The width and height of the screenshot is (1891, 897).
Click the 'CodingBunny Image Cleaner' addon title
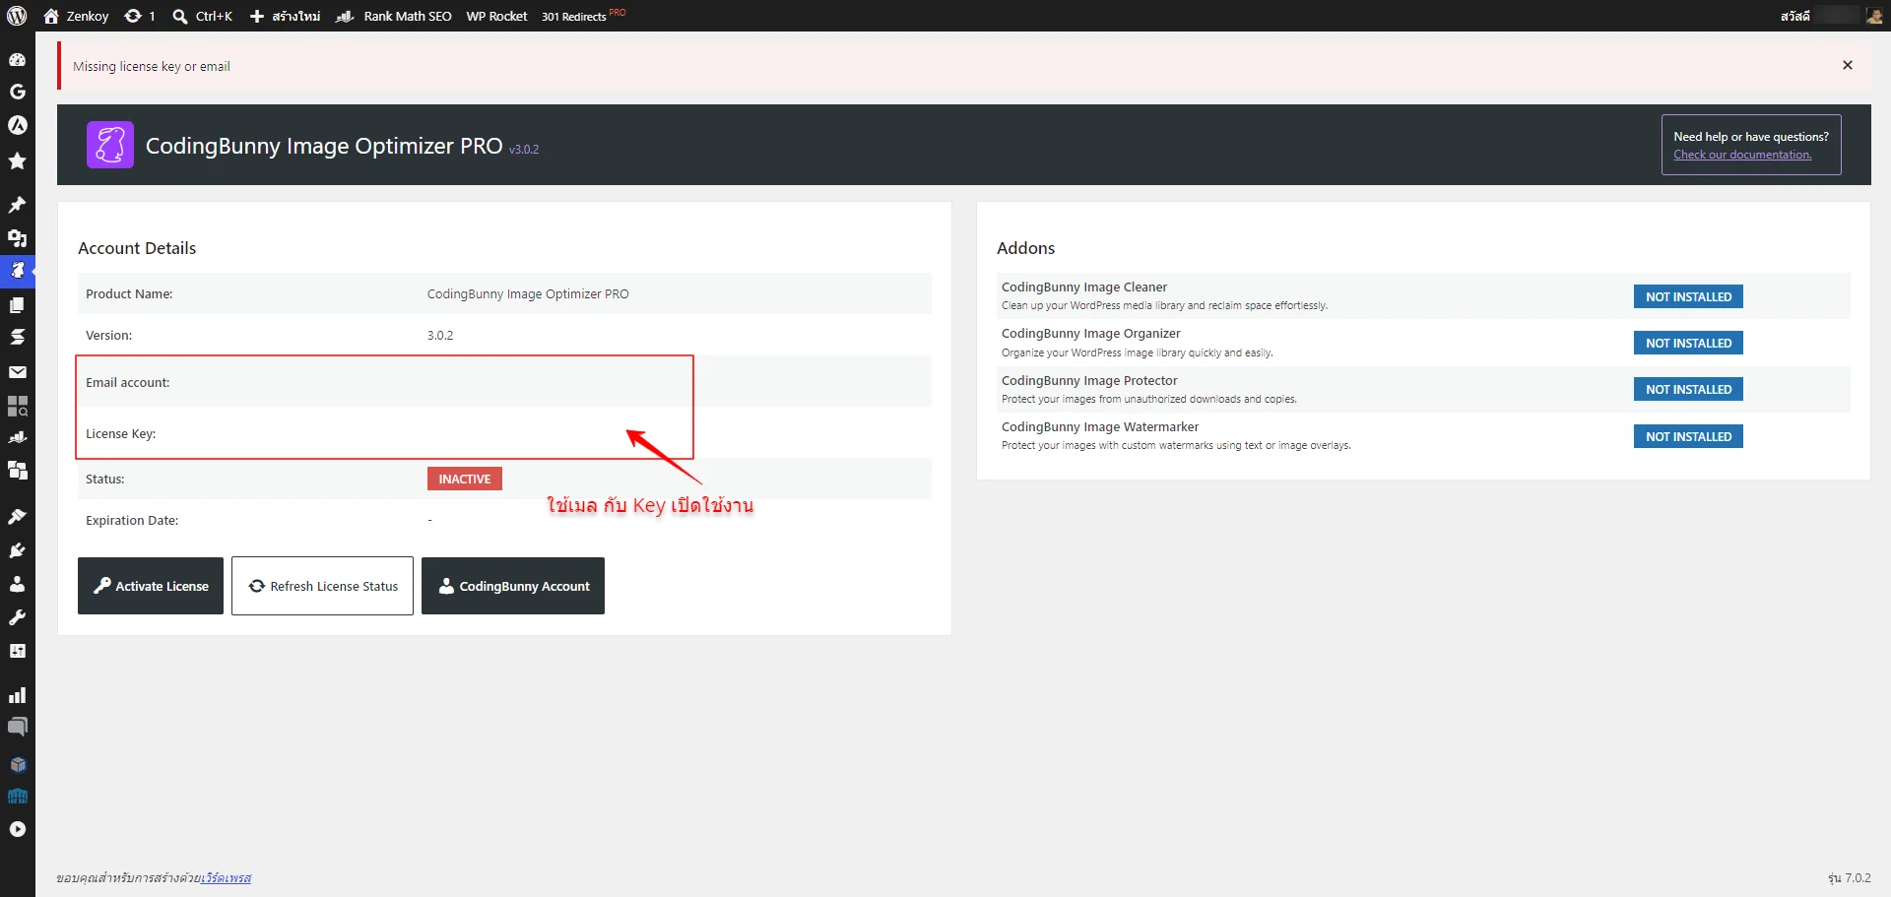coord(1084,287)
